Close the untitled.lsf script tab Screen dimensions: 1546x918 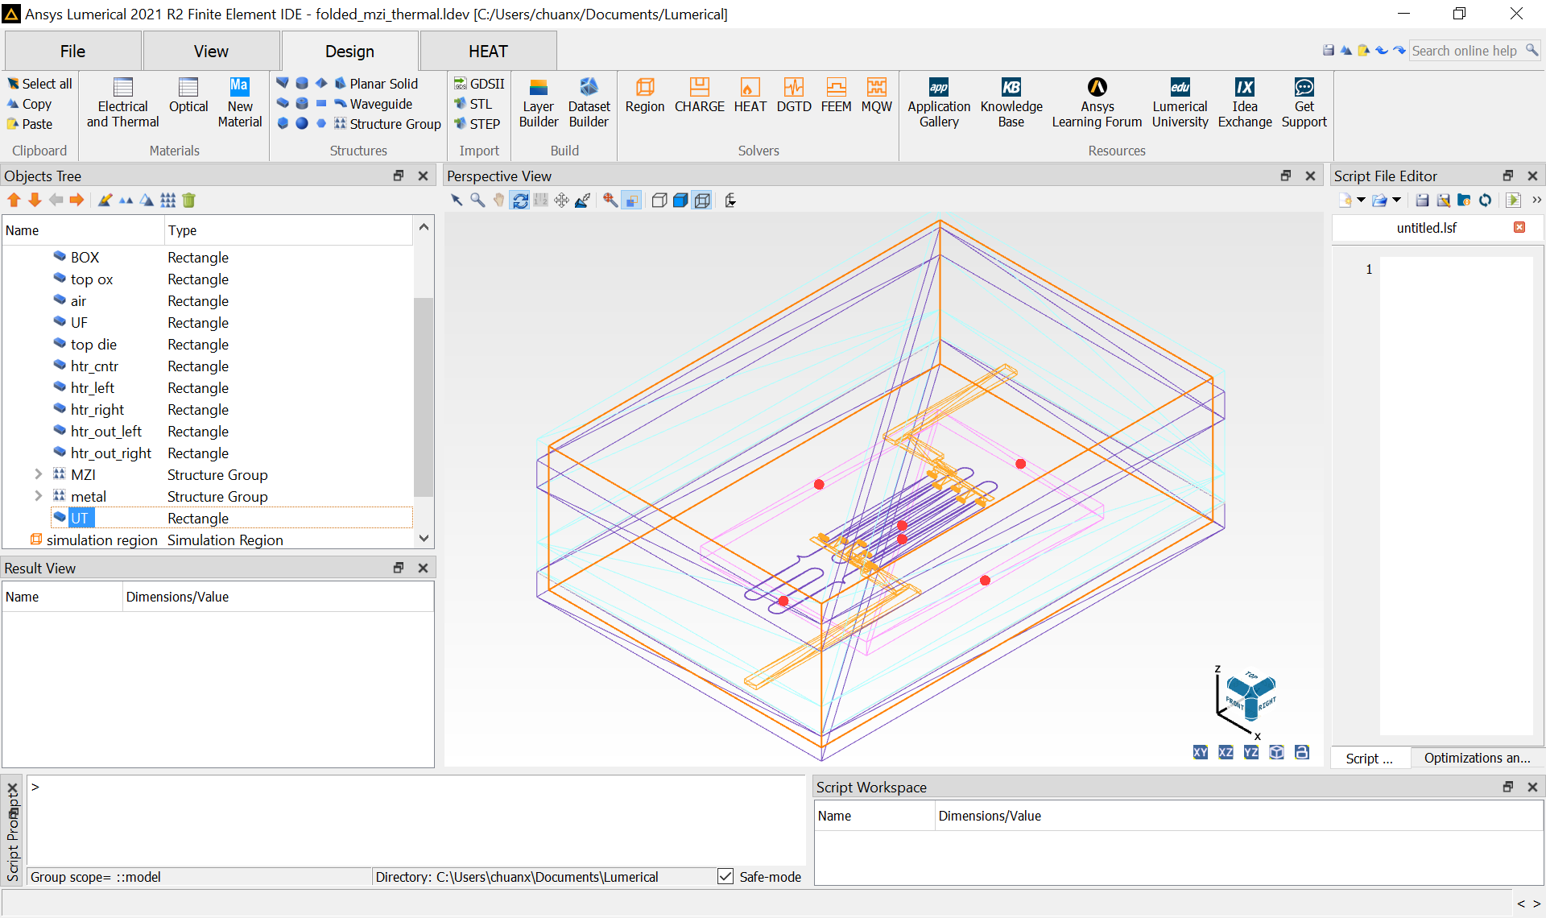coord(1519,228)
